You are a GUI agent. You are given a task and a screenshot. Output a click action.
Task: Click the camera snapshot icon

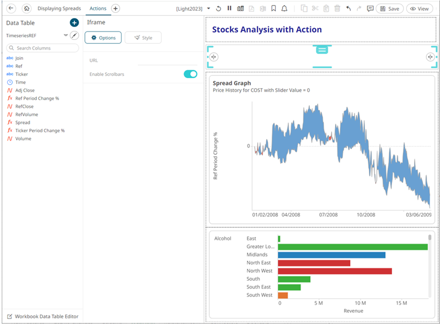[x=240, y=8]
